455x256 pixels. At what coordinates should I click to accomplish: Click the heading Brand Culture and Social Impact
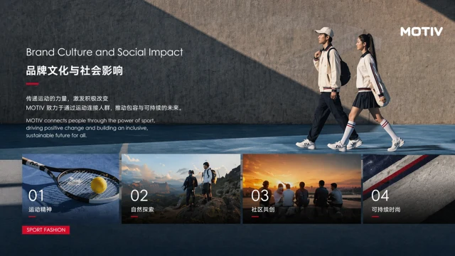coord(105,52)
